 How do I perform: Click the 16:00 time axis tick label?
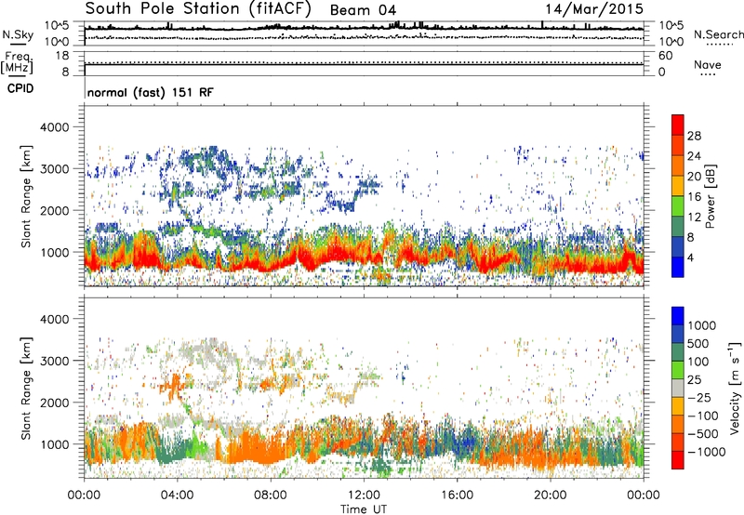[x=457, y=495]
